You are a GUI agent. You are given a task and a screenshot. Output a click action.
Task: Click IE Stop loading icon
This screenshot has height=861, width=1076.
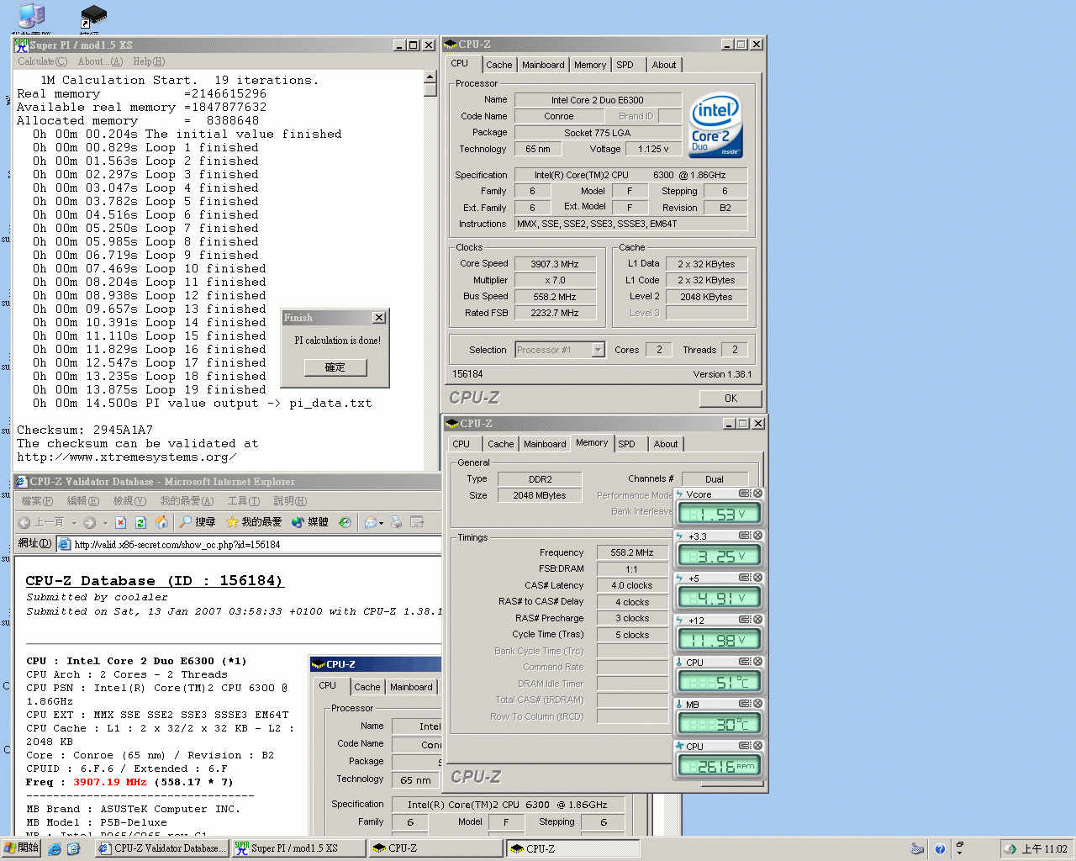tap(120, 522)
